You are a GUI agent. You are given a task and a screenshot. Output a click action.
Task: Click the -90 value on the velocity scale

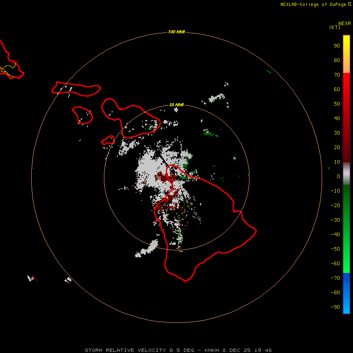coord(335,307)
